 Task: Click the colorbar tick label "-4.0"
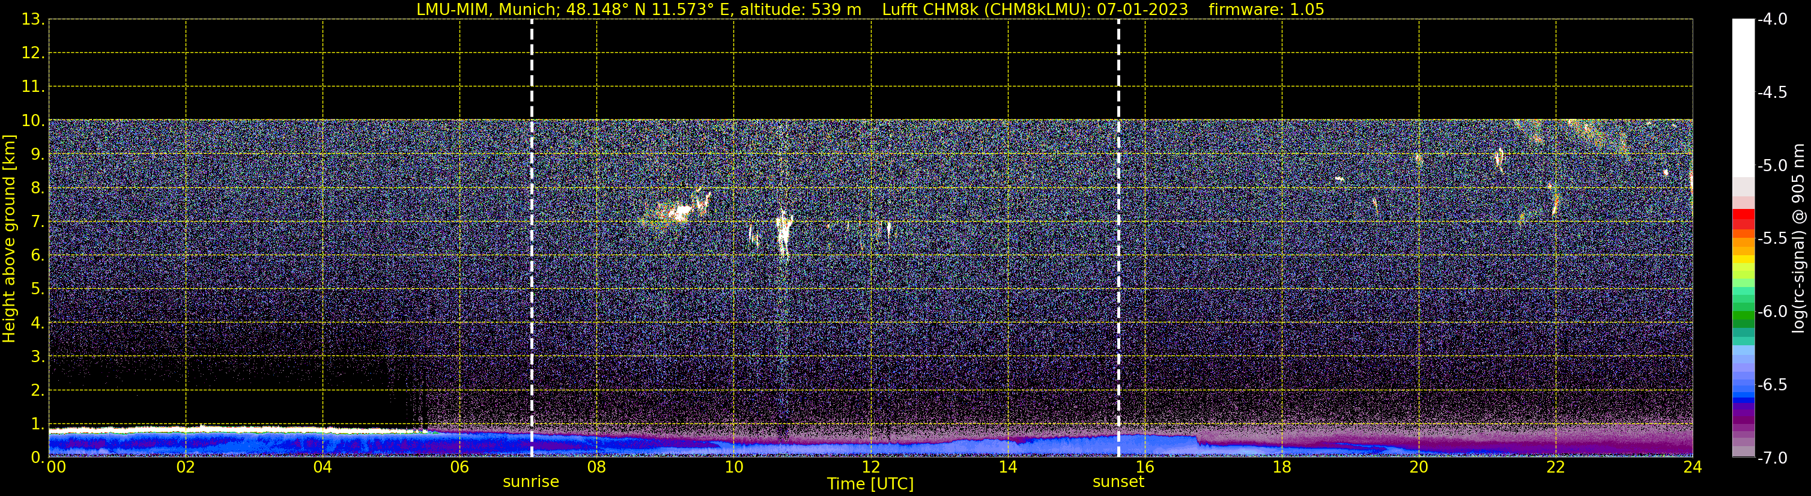1773,20
